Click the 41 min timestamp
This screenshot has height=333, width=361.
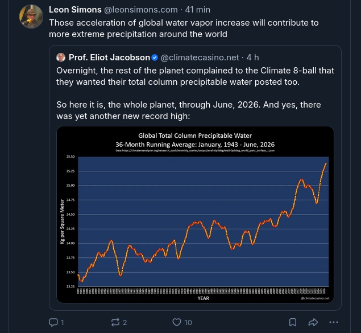(197, 10)
